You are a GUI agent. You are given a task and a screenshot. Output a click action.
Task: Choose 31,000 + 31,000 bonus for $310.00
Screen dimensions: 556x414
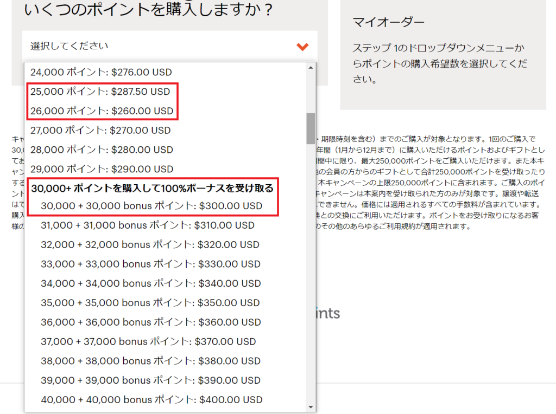click(x=147, y=225)
